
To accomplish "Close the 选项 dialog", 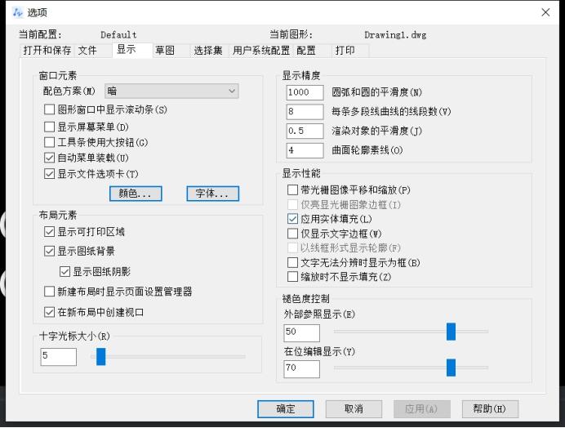I will click(545, 12).
